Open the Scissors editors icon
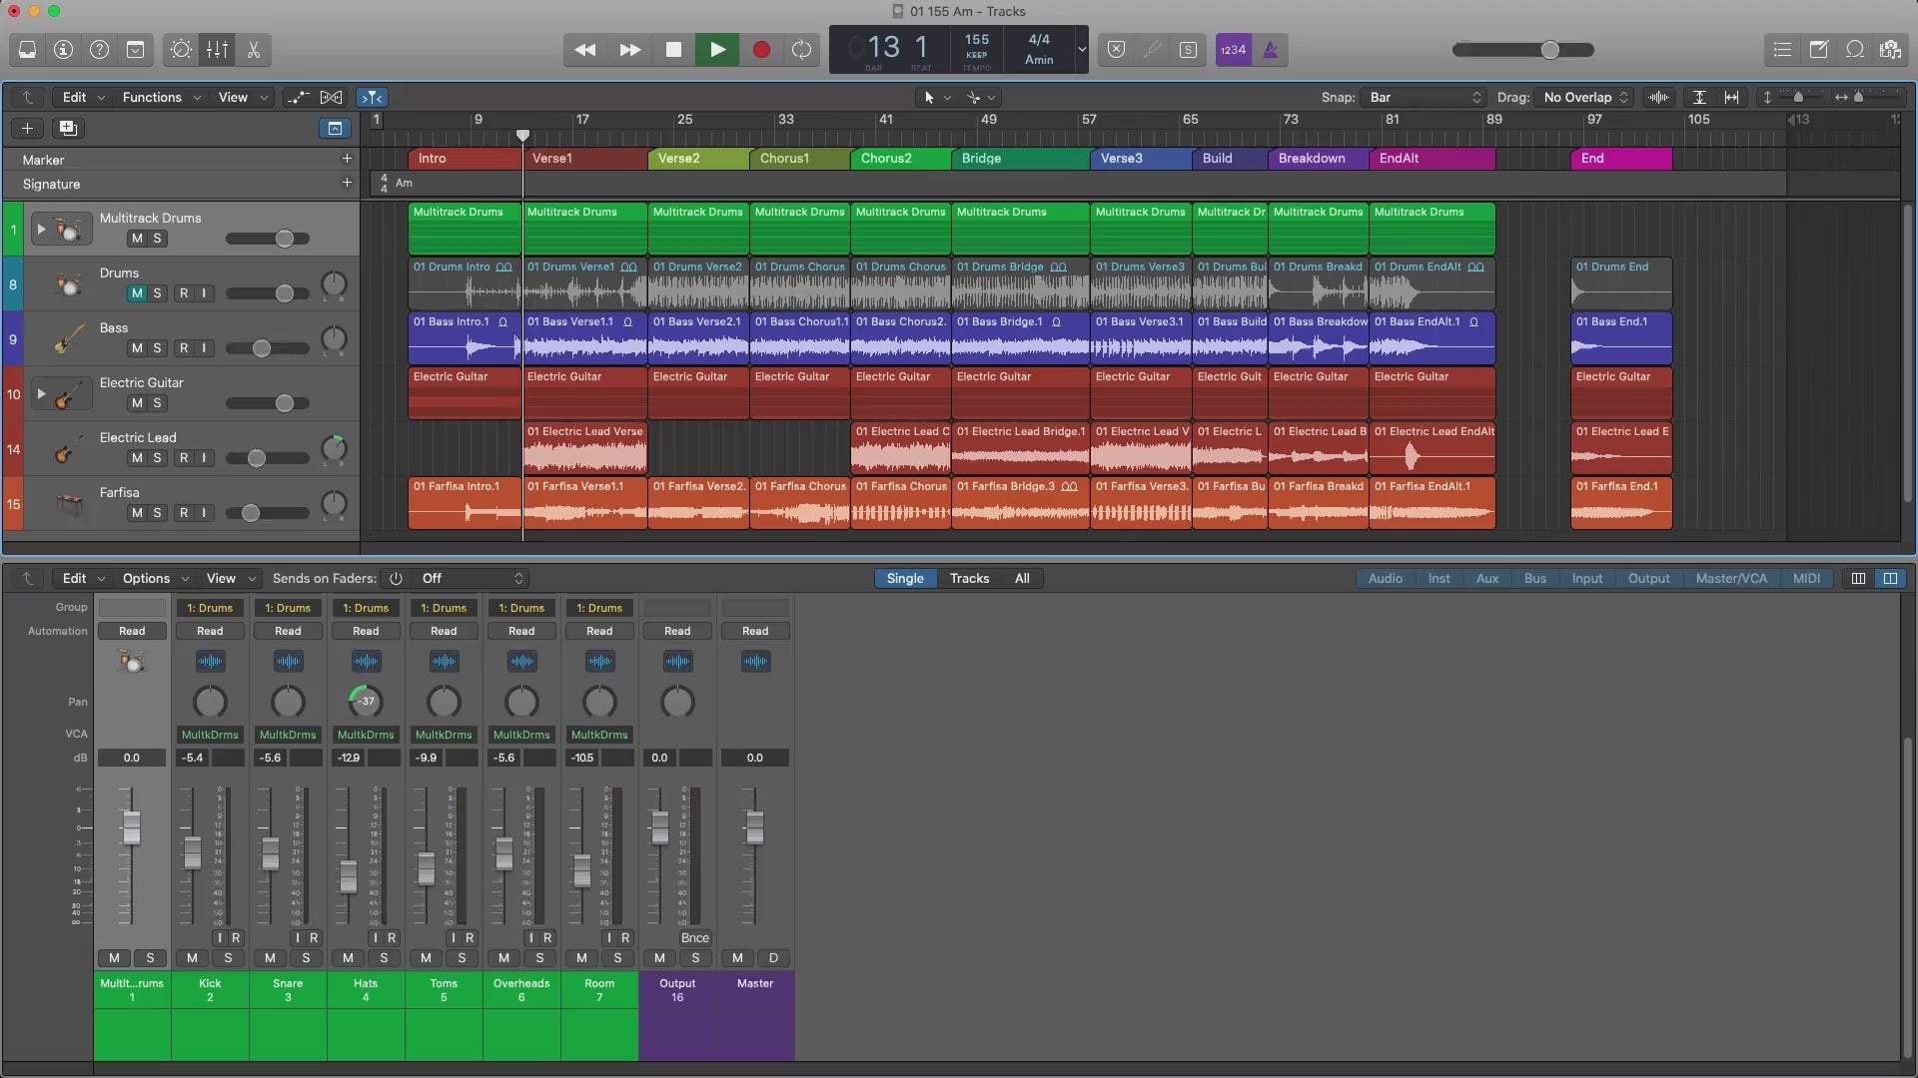Screen dimensions: 1918x1078 point(253,50)
